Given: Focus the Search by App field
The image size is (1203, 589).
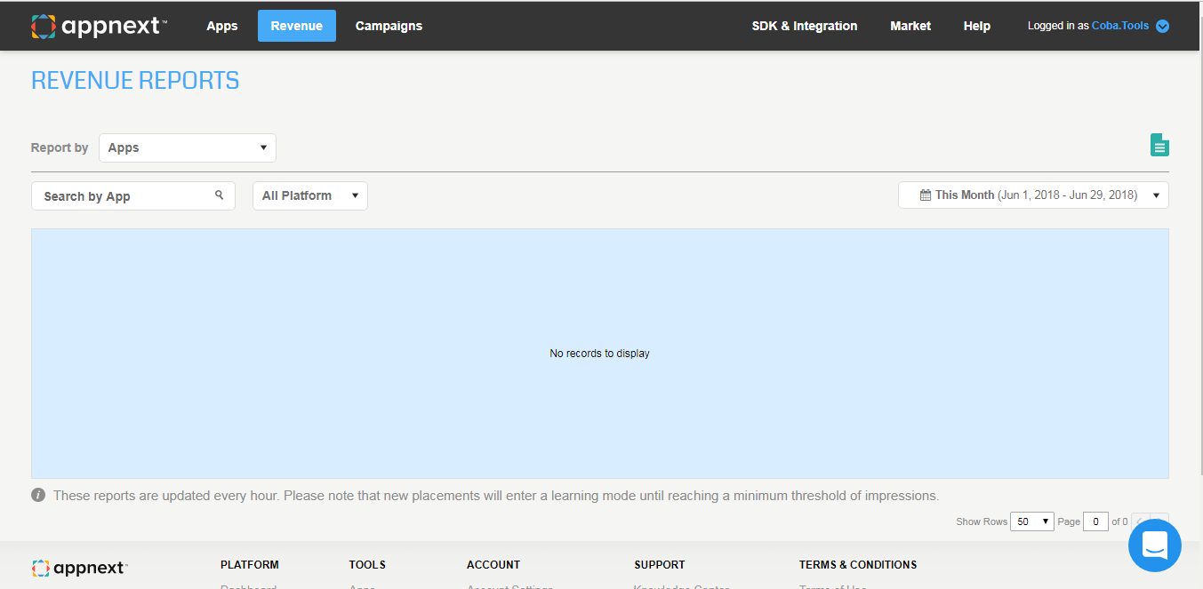Looking at the screenshot, I should tap(133, 196).
